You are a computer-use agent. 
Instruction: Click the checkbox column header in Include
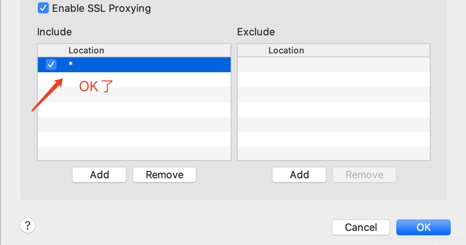(52, 50)
